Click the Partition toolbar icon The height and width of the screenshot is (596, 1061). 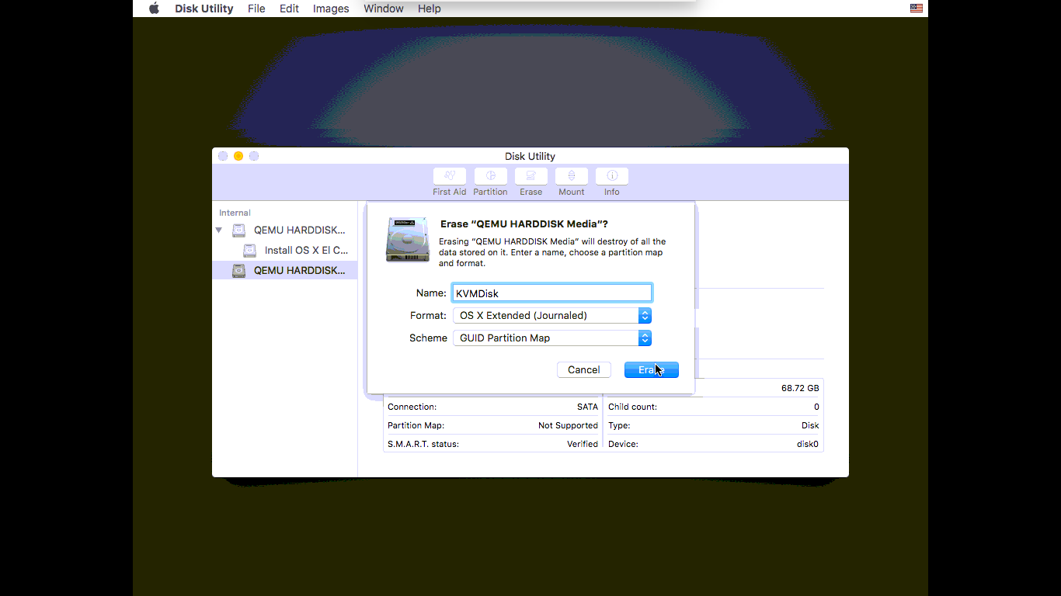tap(490, 176)
